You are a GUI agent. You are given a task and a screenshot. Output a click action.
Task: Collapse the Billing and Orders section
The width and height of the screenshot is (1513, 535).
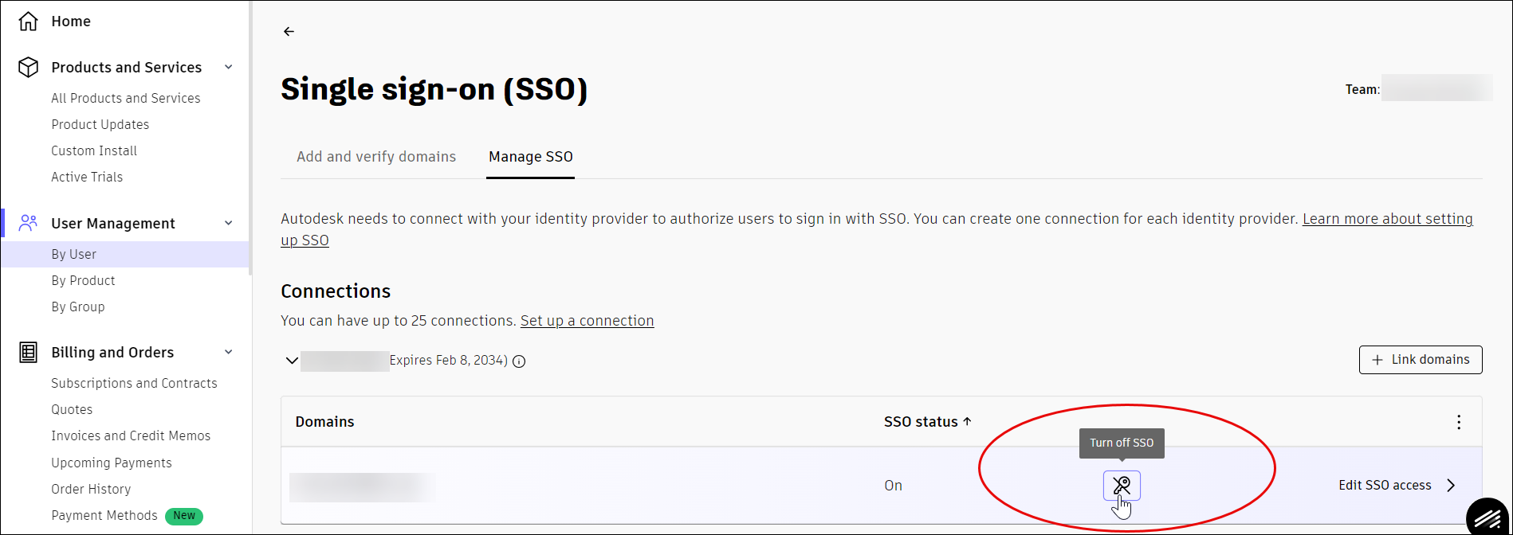[229, 353]
